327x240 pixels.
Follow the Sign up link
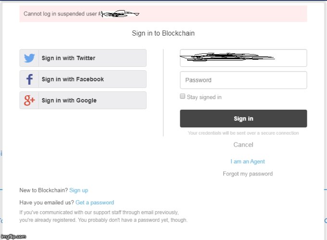78,190
